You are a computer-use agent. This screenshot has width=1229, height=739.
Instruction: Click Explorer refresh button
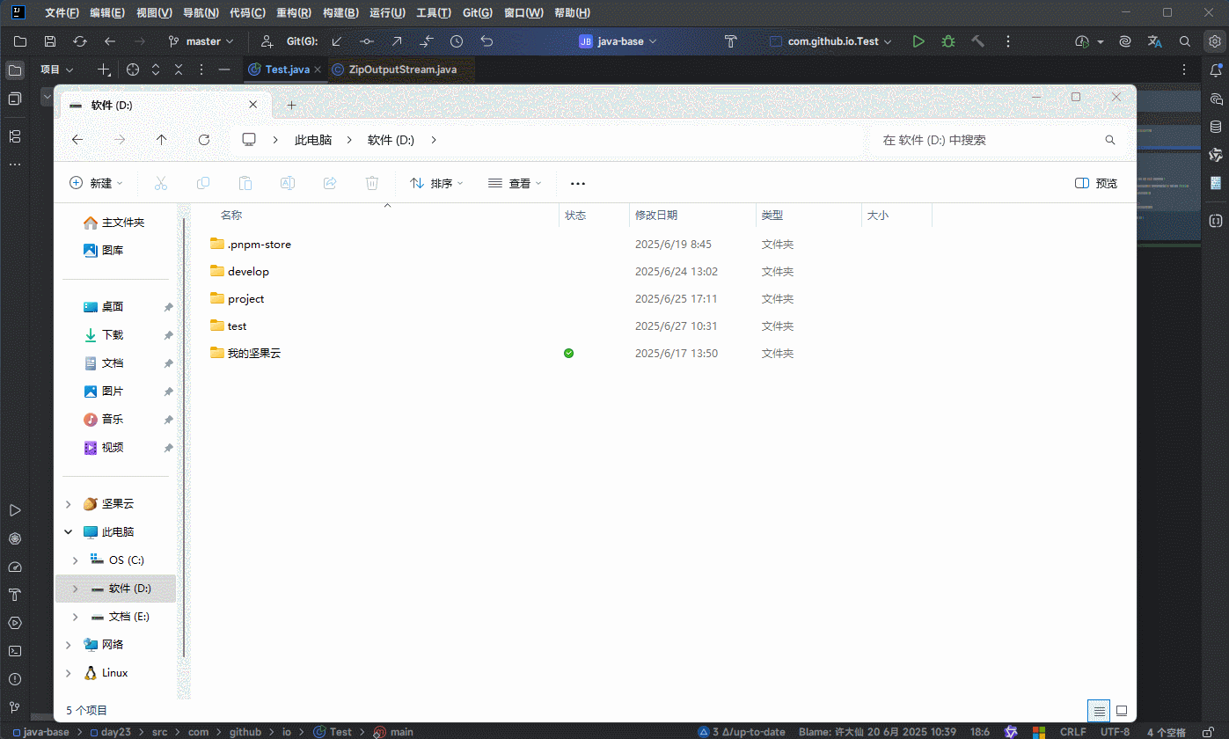pos(204,140)
